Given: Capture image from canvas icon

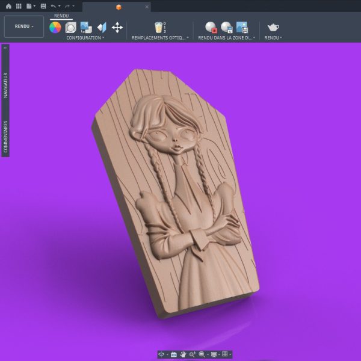Looking at the screenshot, I should click(242, 28).
